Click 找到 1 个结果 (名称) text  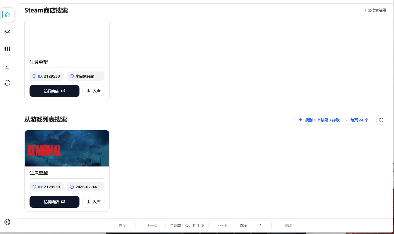pos(323,120)
